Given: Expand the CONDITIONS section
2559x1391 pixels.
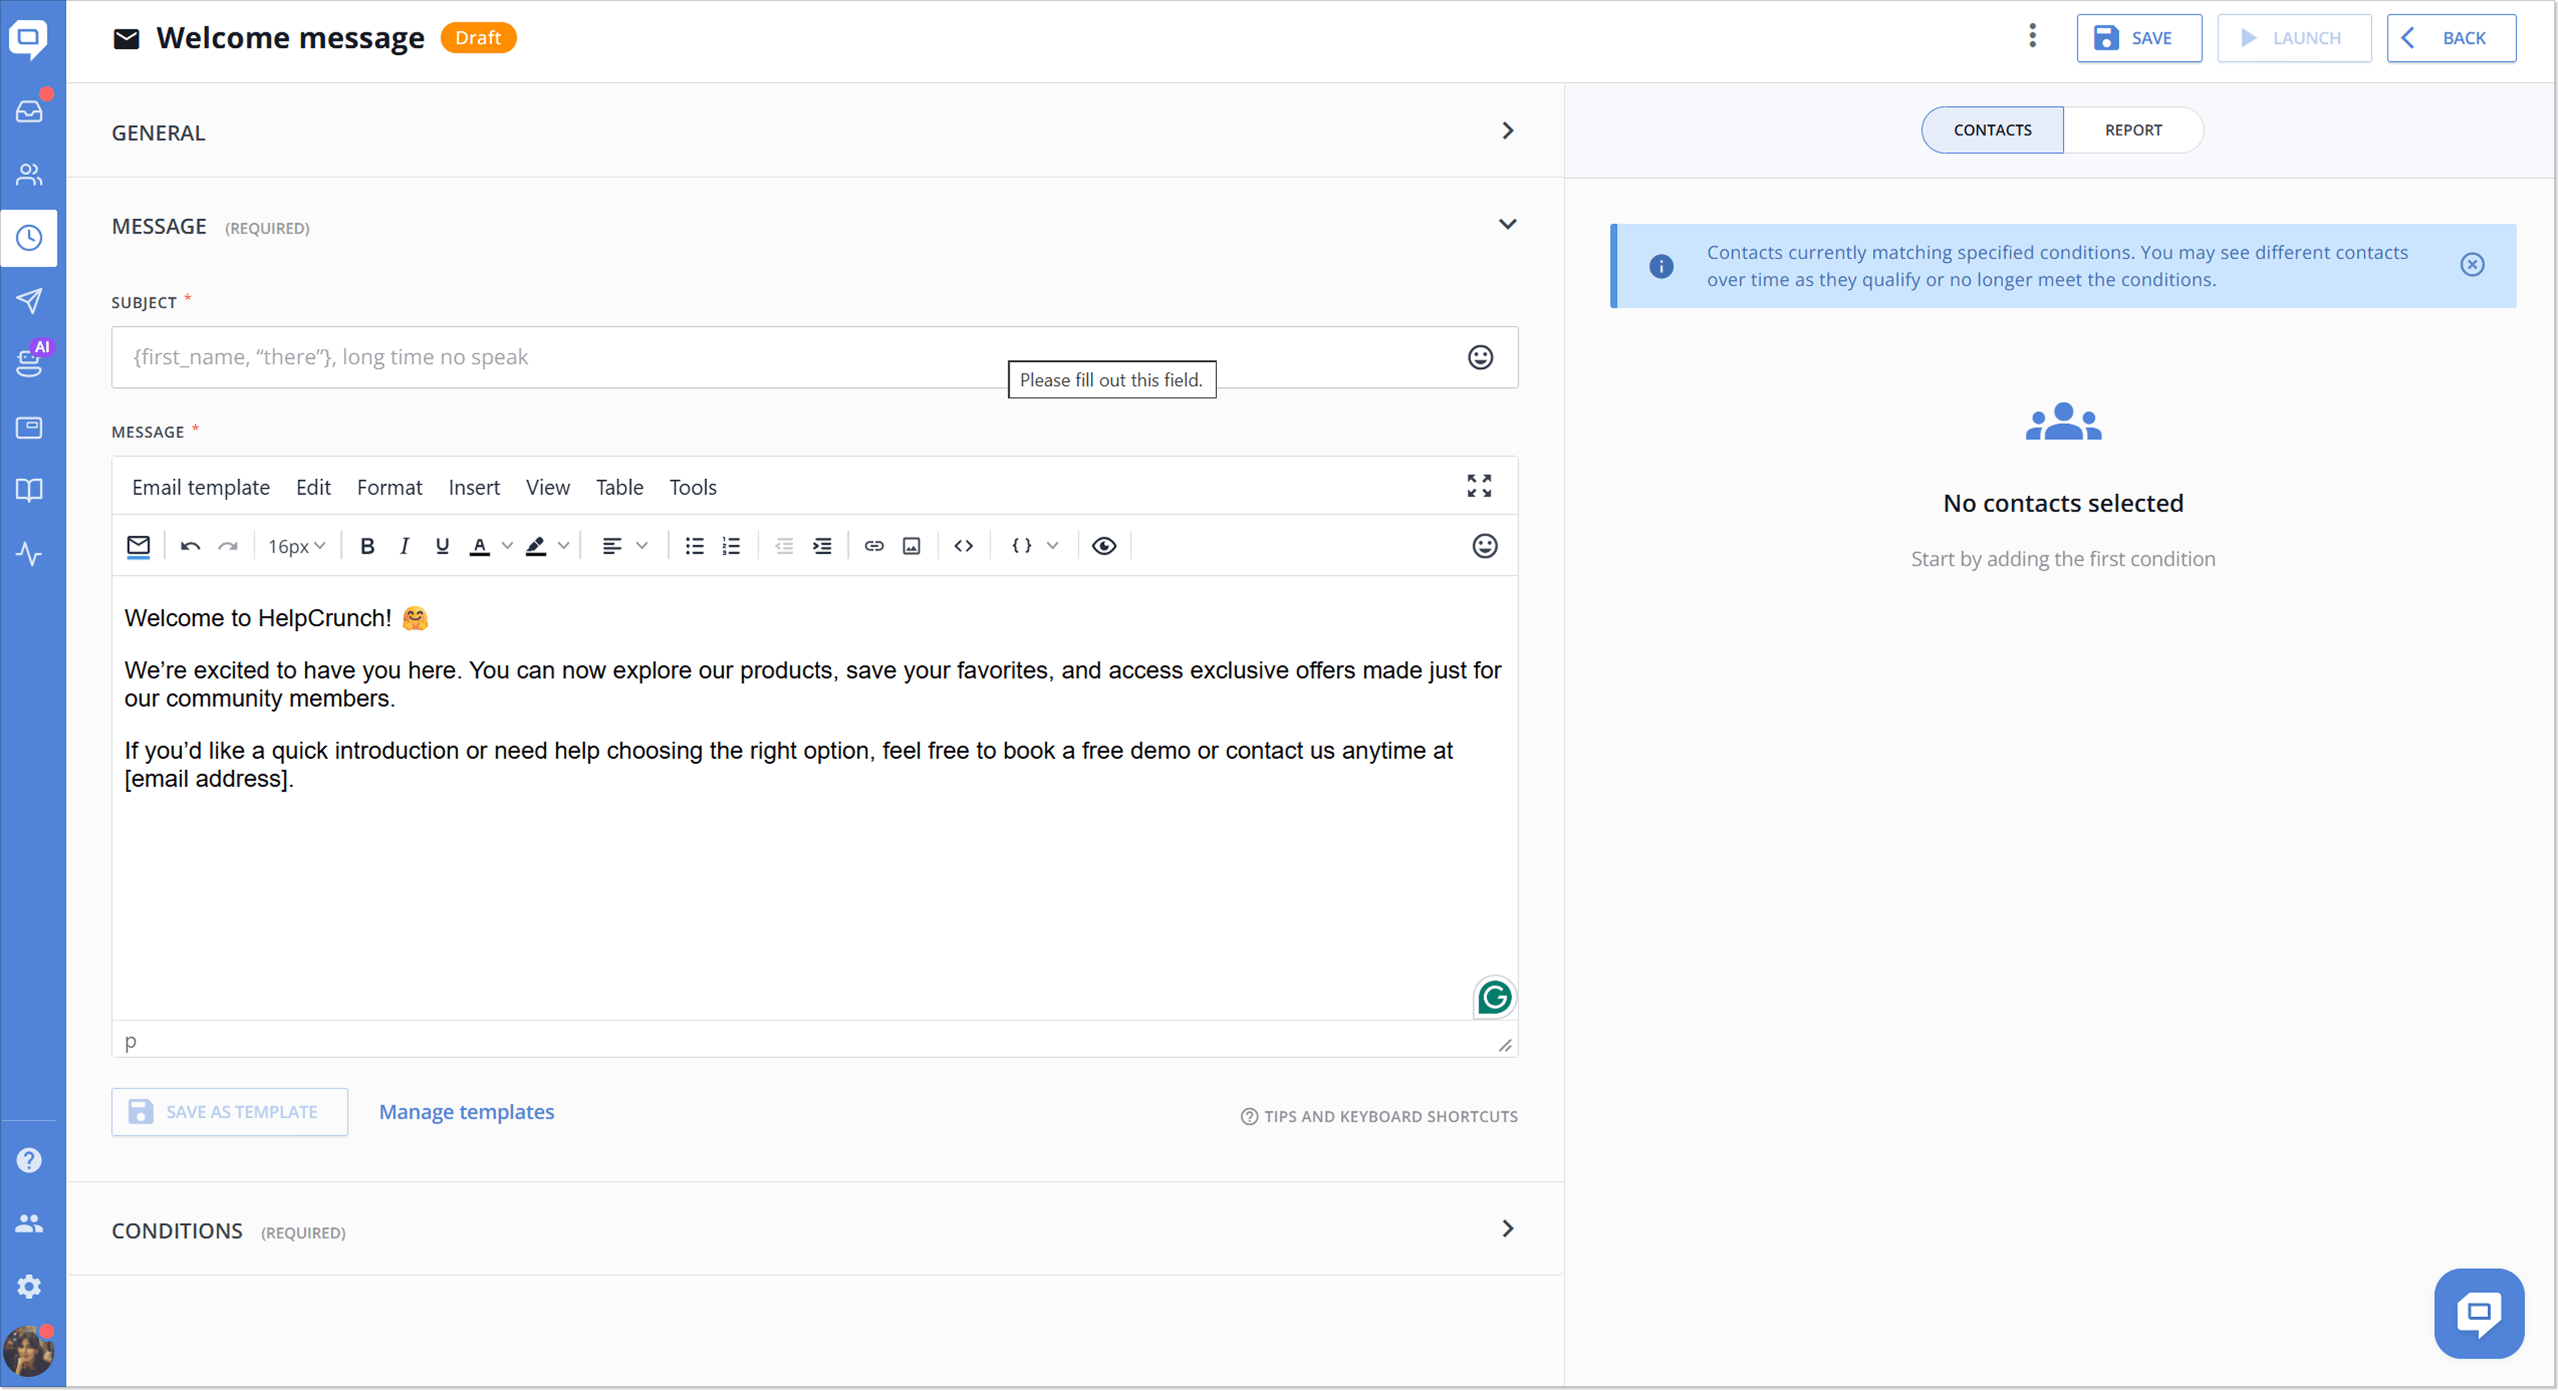Looking at the screenshot, I should click(1507, 1229).
